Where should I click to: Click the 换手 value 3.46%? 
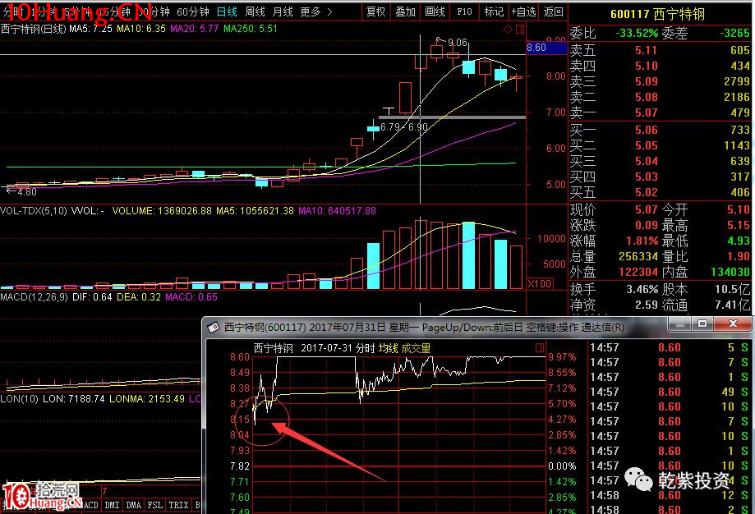coord(642,289)
